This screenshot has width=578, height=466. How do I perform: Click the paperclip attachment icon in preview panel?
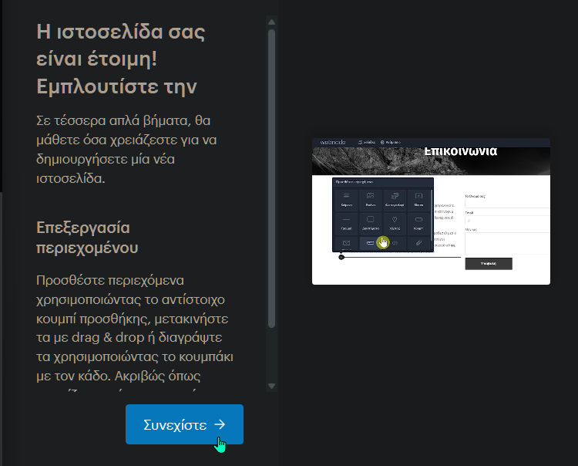[418, 244]
